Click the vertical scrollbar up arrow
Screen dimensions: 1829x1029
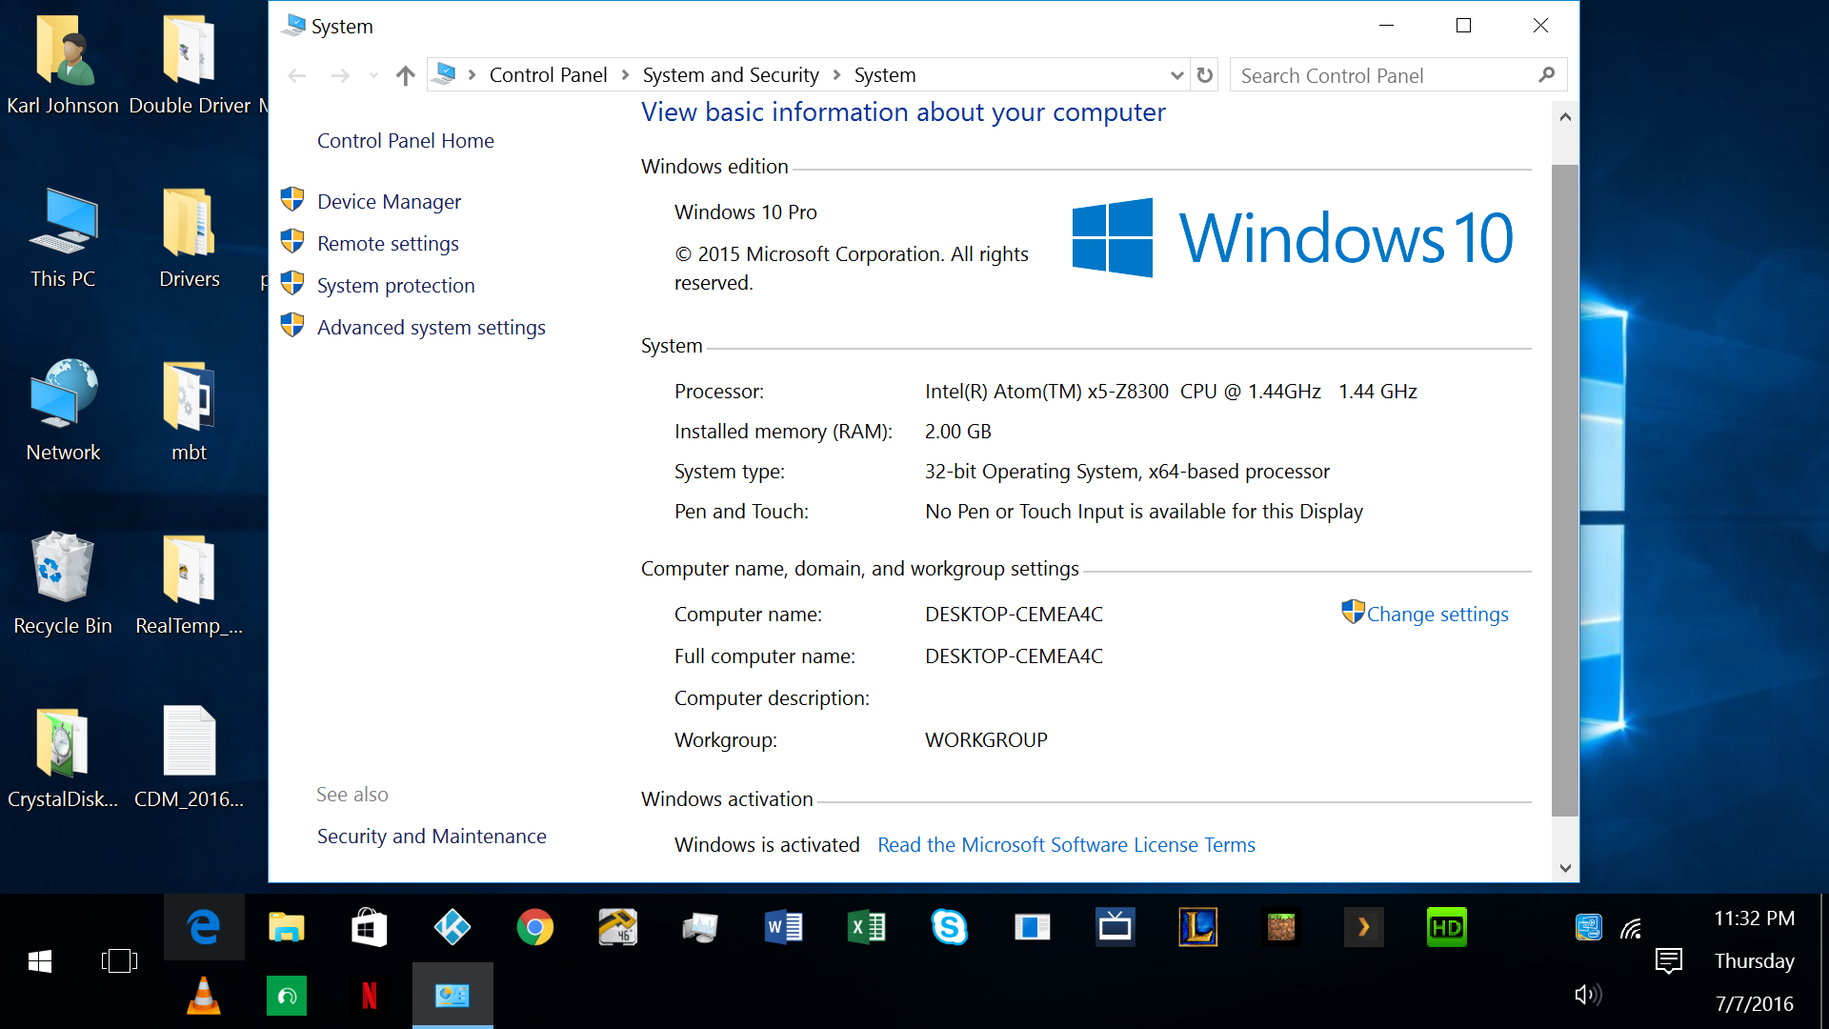click(x=1565, y=116)
